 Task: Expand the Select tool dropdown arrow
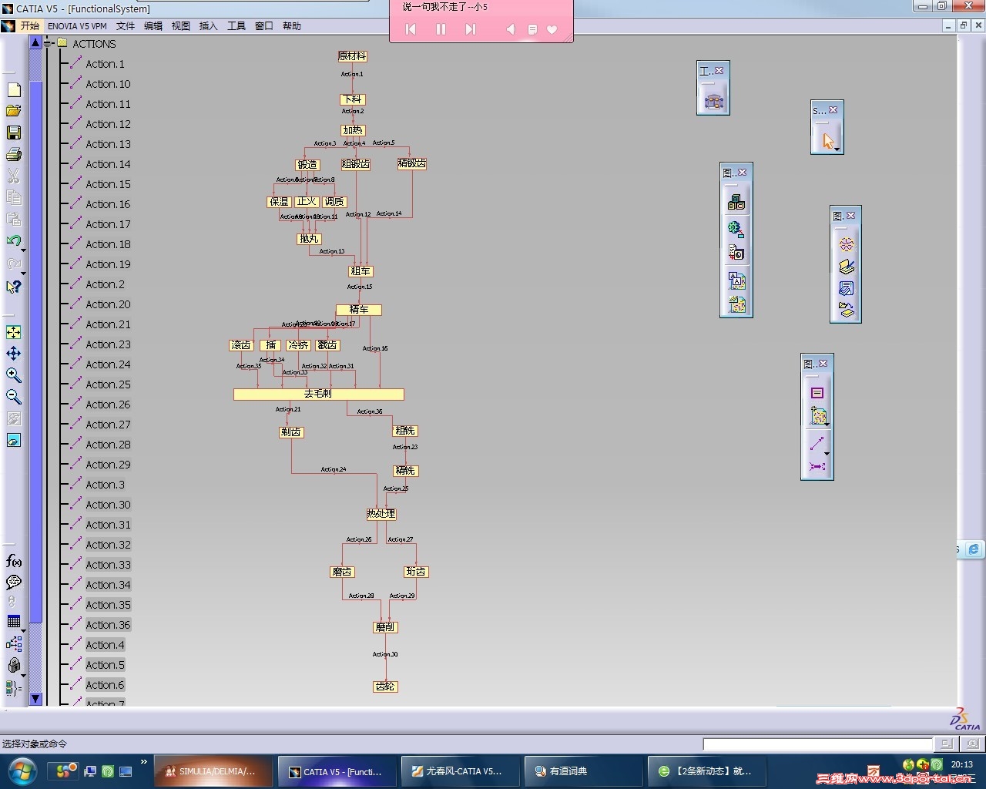pyautogui.click(x=837, y=149)
